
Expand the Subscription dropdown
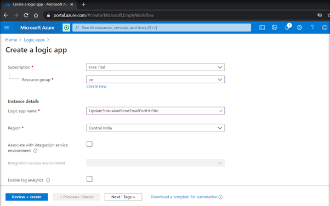pos(155,67)
